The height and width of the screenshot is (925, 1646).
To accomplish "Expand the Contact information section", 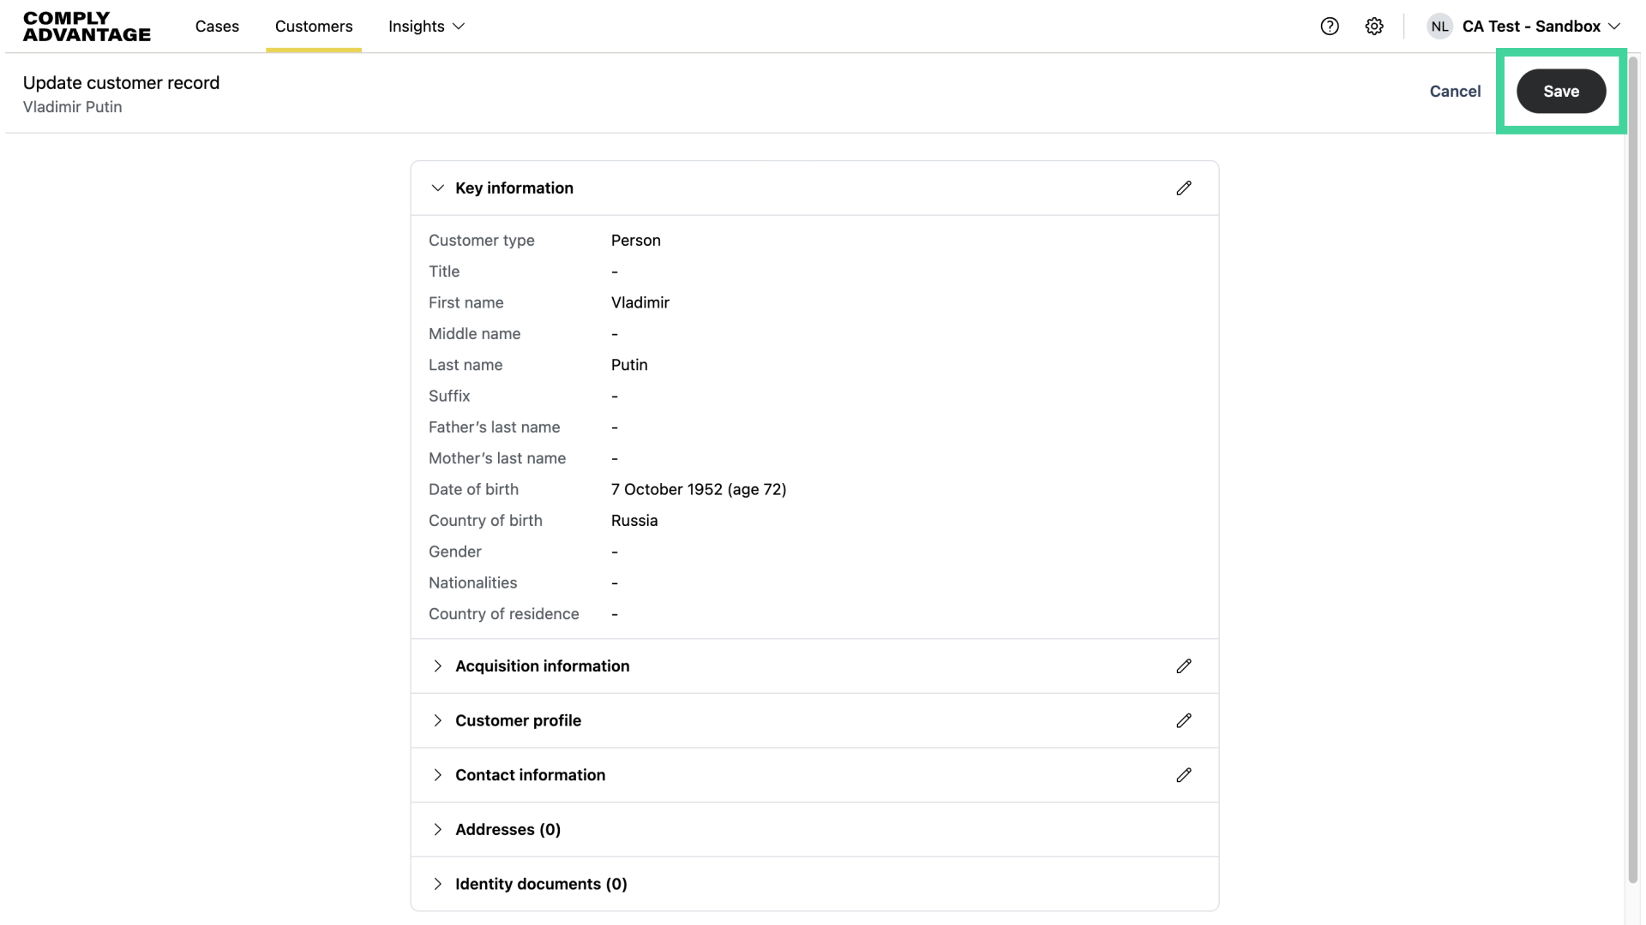I will 438,775.
